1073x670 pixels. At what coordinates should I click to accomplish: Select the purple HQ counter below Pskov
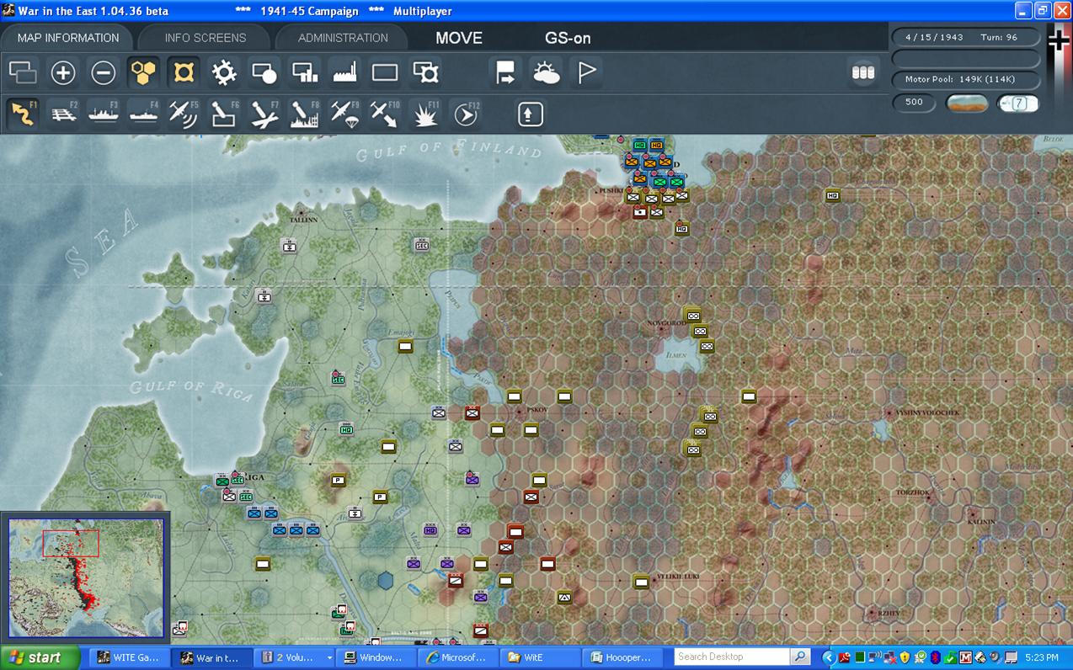click(430, 529)
